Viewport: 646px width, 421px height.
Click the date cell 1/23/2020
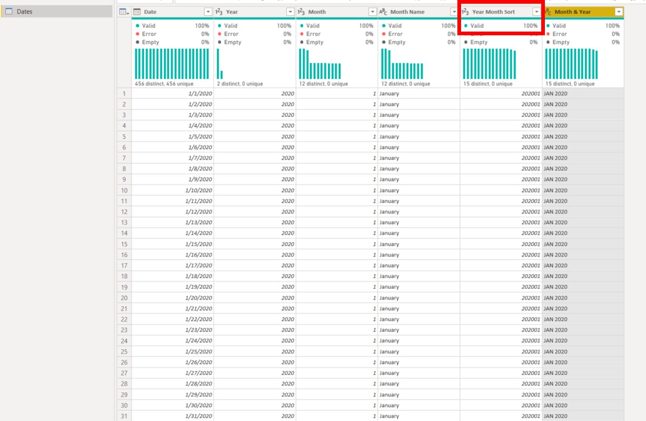173,330
